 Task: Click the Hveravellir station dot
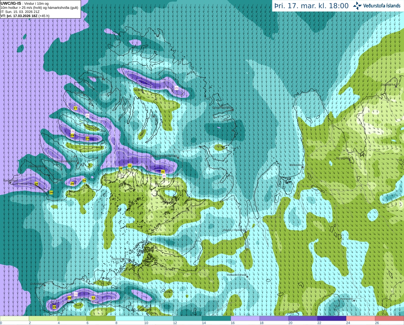(x=354, y=301)
